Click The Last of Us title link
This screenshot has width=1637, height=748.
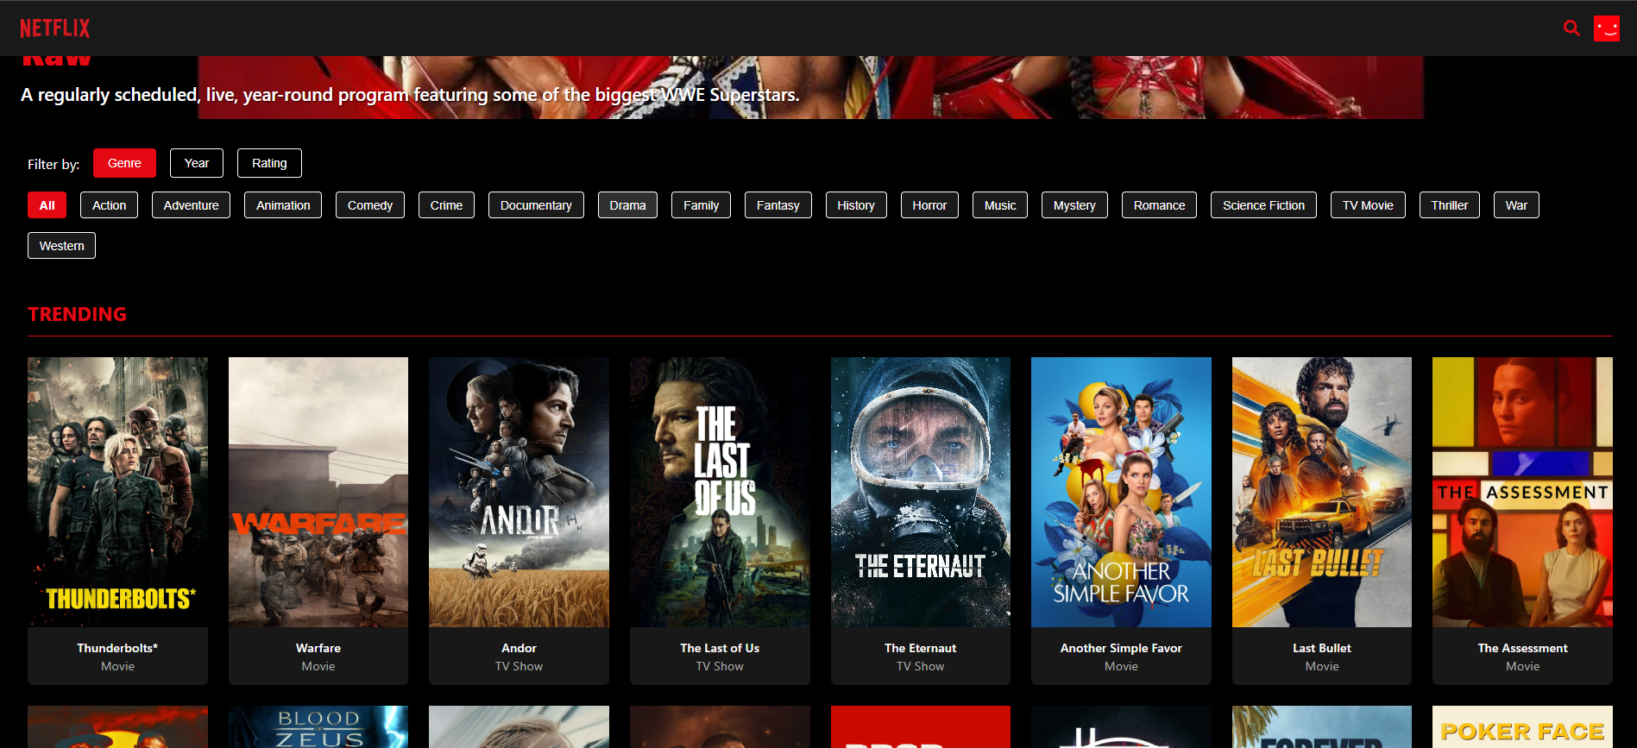(720, 648)
